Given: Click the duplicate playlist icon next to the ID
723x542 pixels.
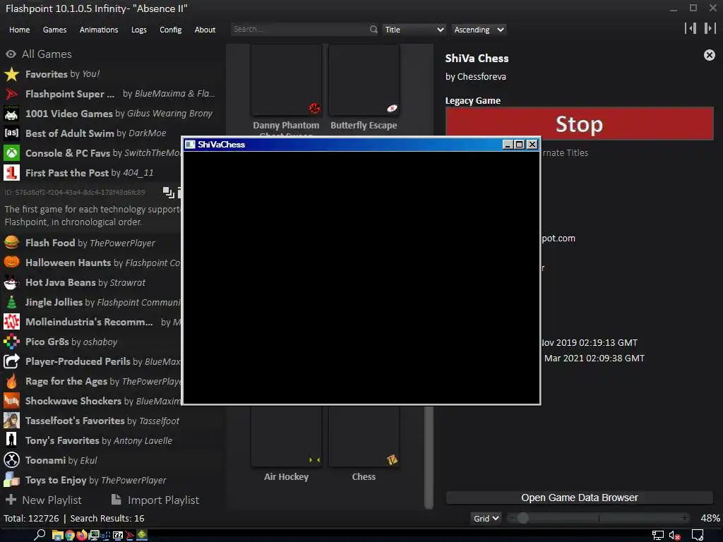Looking at the screenshot, I should [168, 192].
